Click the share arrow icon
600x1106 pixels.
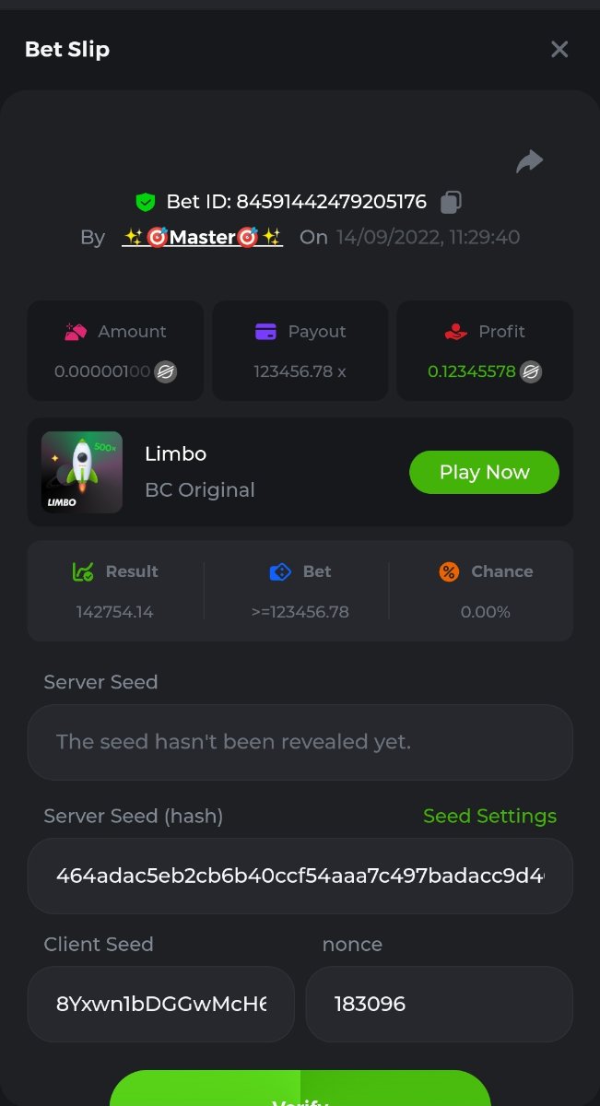(x=529, y=162)
